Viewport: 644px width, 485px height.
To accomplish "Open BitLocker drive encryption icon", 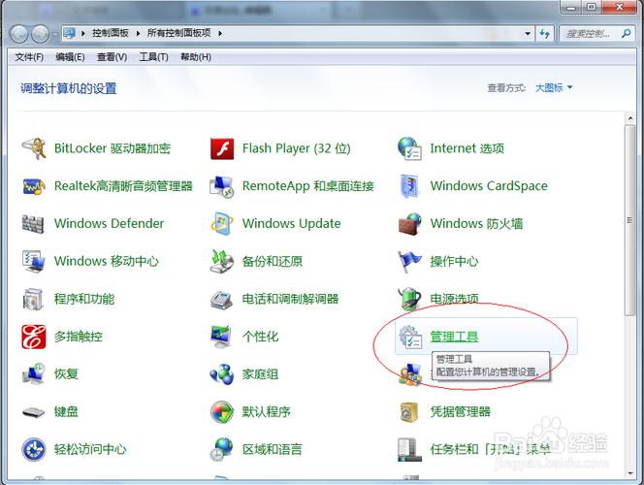I will pyautogui.click(x=34, y=148).
